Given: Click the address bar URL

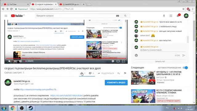Looking at the screenshot, I should click(52, 9).
